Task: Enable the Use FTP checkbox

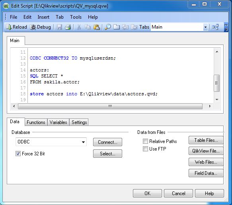Action: 145,149
